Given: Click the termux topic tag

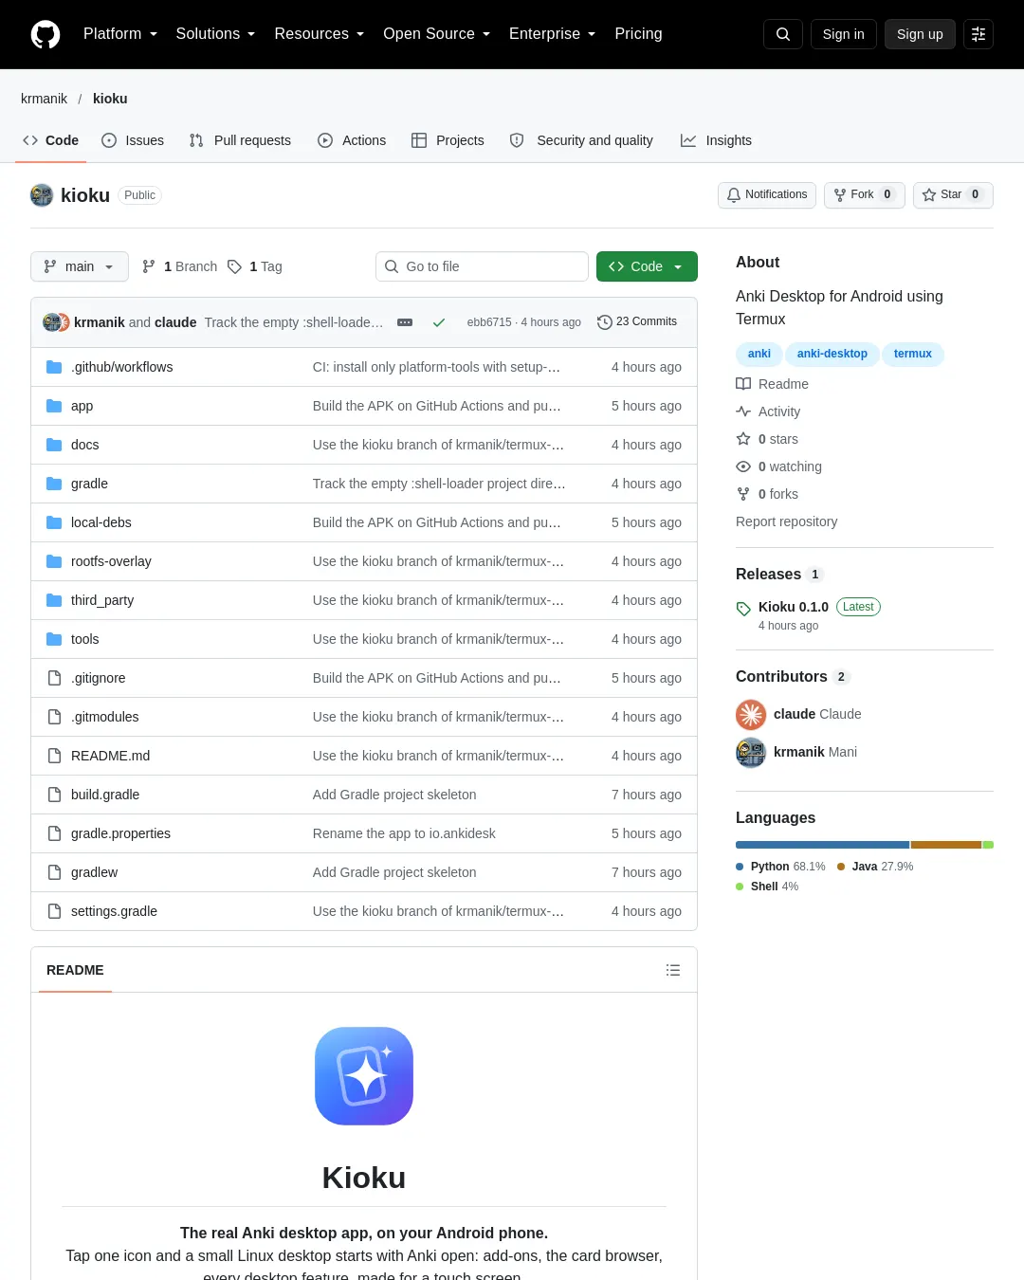Looking at the screenshot, I should click(913, 354).
